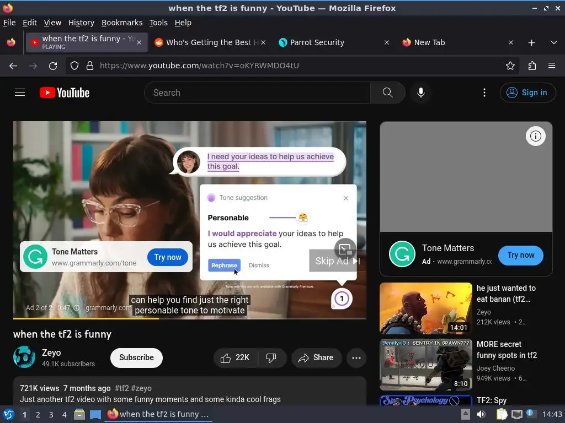565x423 pixels.
Task: Open the Bookmarks menu
Action: 122,23
